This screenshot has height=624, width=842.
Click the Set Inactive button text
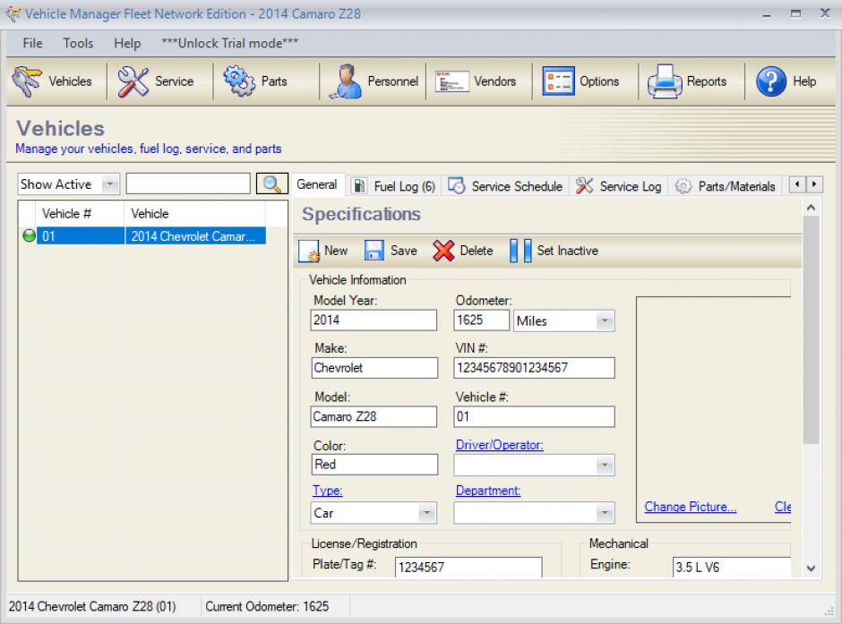(x=568, y=251)
